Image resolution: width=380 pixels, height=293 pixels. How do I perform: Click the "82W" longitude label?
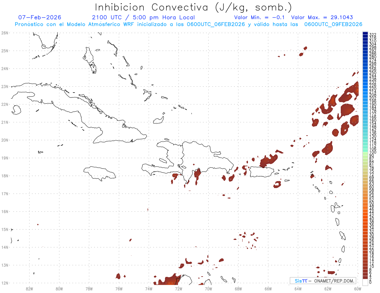click(x=29, y=289)
